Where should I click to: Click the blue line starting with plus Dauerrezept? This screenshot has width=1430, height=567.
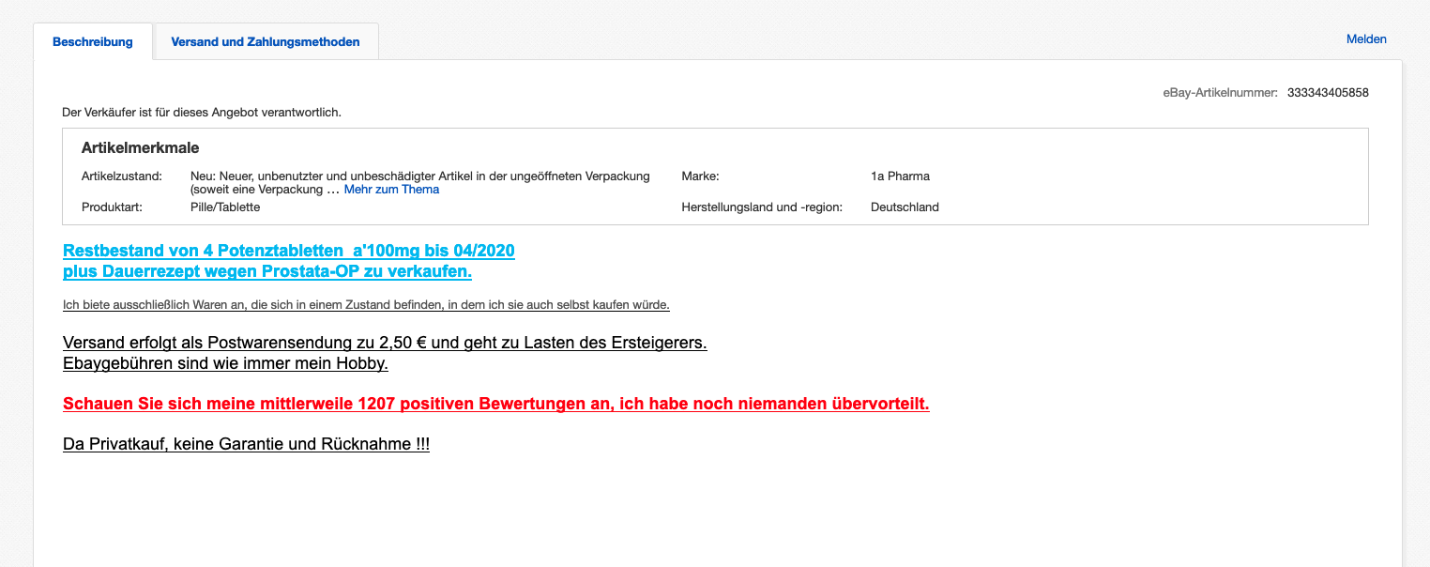tap(267, 272)
